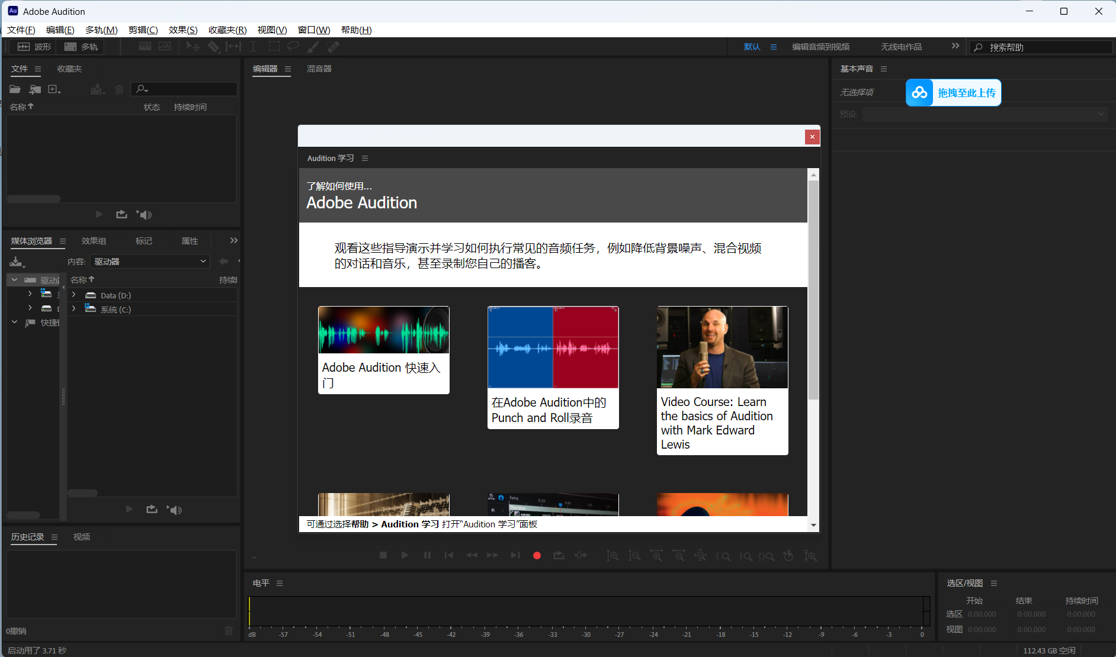Toggle spectral pitch display in toolbar

coord(165,47)
